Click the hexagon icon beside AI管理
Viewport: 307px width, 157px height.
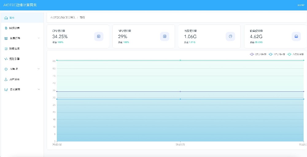(6, 69)
